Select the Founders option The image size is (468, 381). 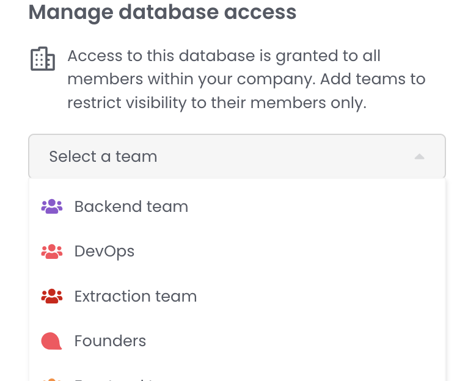(111, 341)
